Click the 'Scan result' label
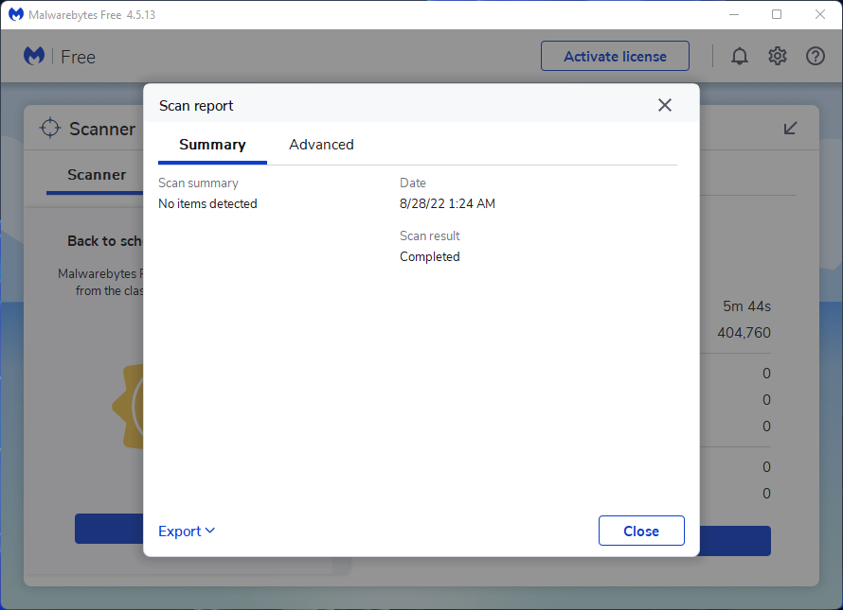The height and width of the screenshot is (610, 843). 430,235
